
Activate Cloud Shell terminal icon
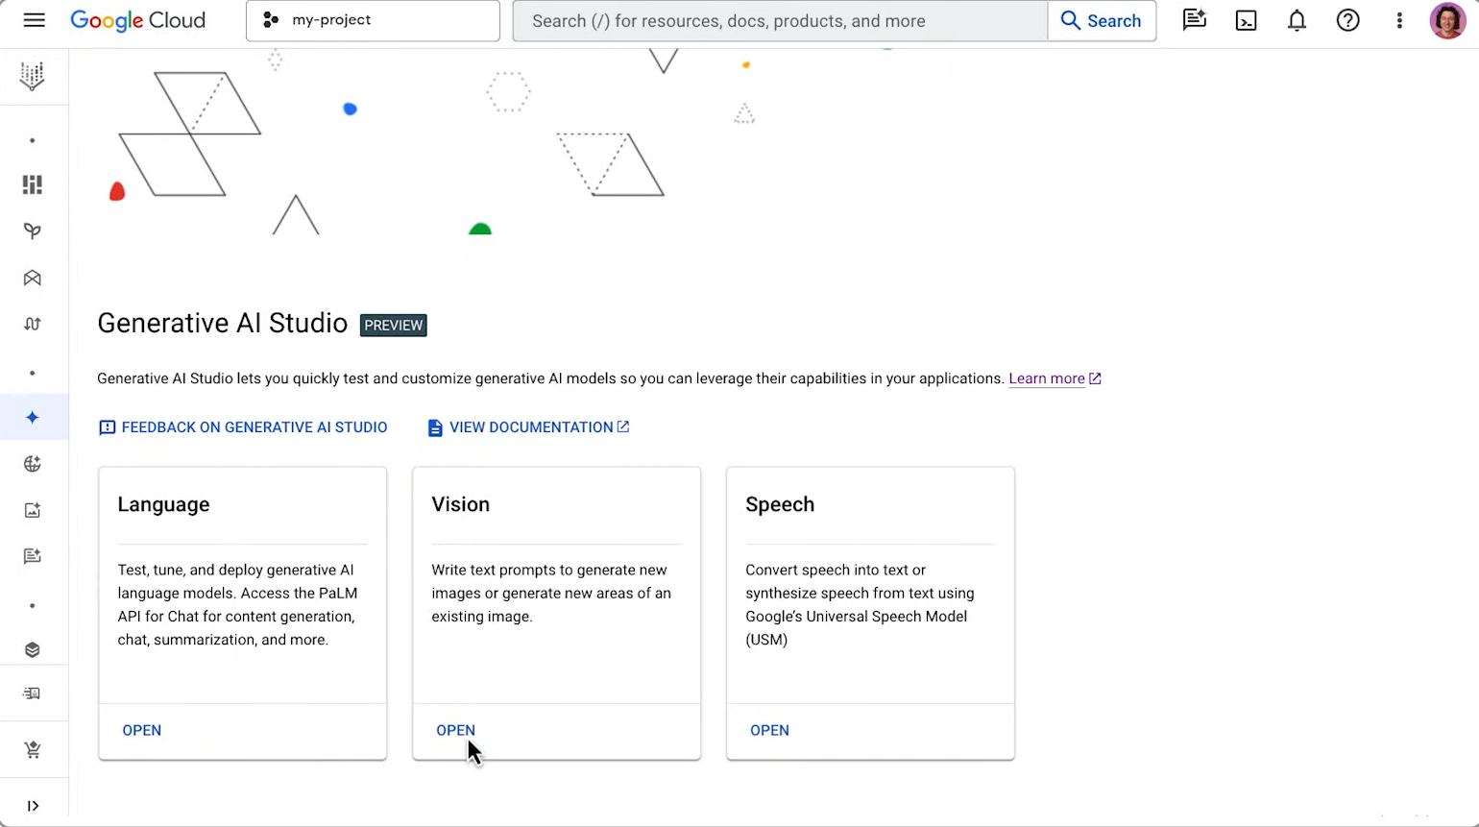1246,20
